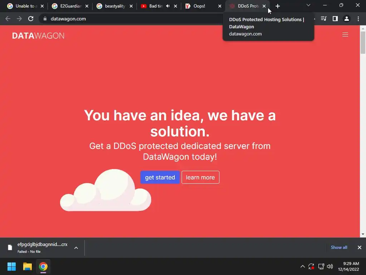Click the page vertical scrollbar thumb
366x275 pixels.
[363, 43]
